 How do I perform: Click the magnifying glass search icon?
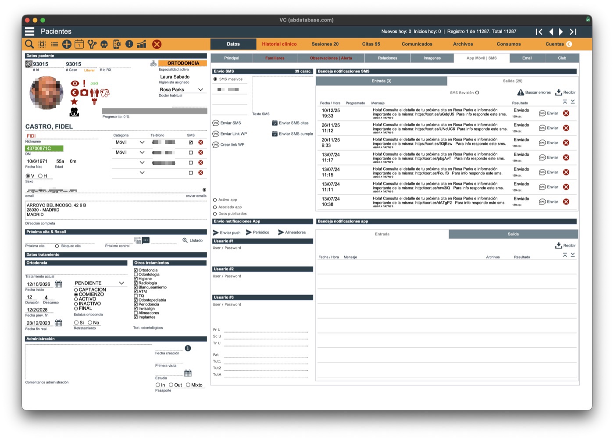coord(29,44)
